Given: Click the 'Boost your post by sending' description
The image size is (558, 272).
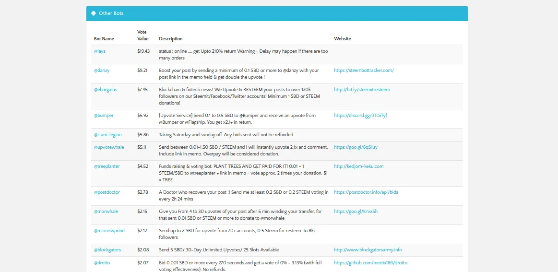Looking at the screenshot, I should [x=239, y=74].
